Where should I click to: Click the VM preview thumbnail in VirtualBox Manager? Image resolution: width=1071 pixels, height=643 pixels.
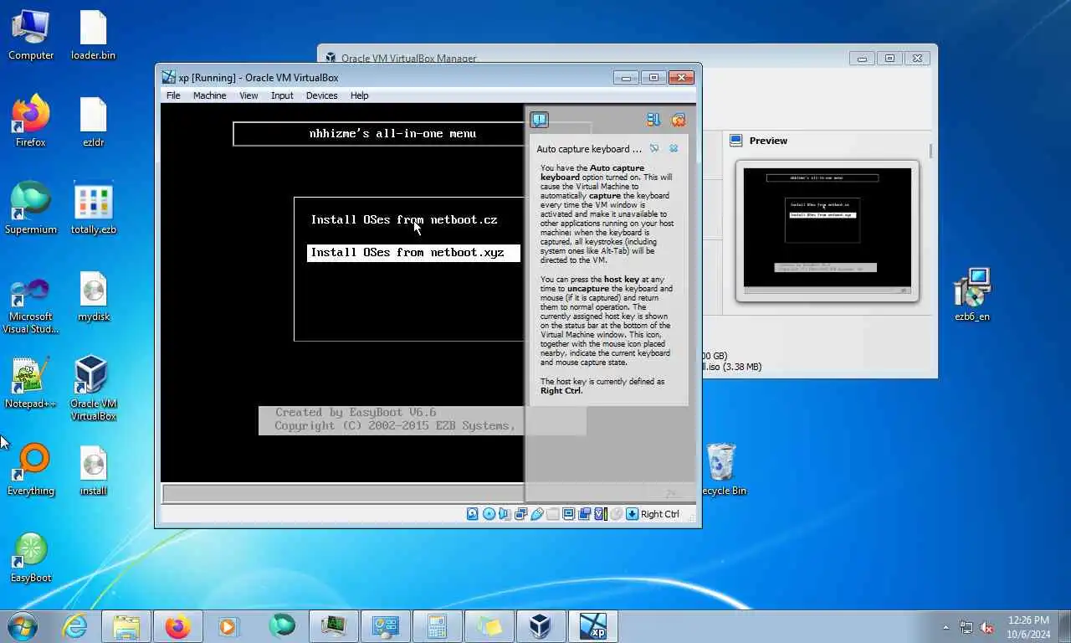pos(828,229)
